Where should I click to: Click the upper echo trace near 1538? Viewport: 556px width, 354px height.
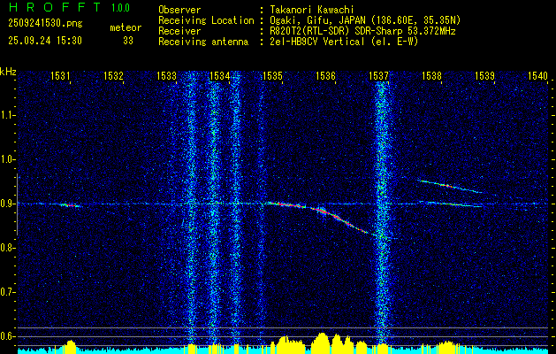click(450, 186)
